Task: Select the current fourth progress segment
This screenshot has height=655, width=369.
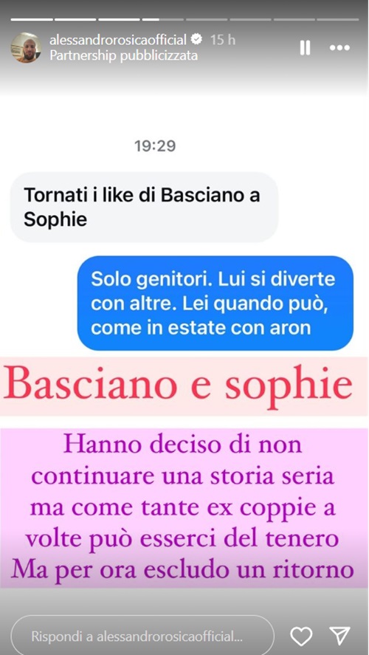Action: [x=163, y=19]
